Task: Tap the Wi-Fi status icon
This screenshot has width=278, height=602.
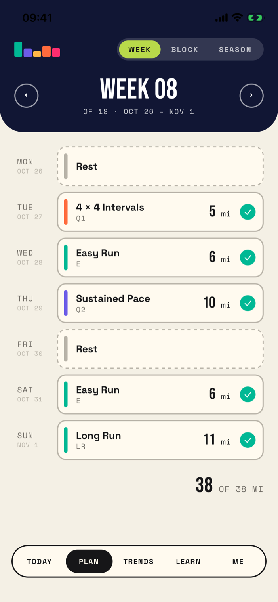Action: 237,17
